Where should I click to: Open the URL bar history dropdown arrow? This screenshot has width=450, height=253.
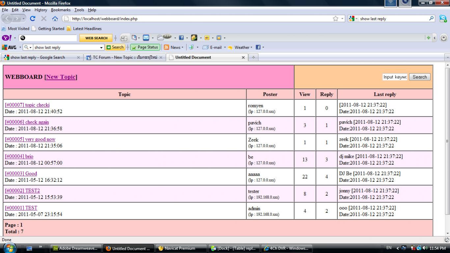click(x=342, y=19)
